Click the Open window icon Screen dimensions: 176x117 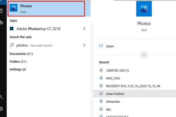pyautogui.click(x=101, y=46)
